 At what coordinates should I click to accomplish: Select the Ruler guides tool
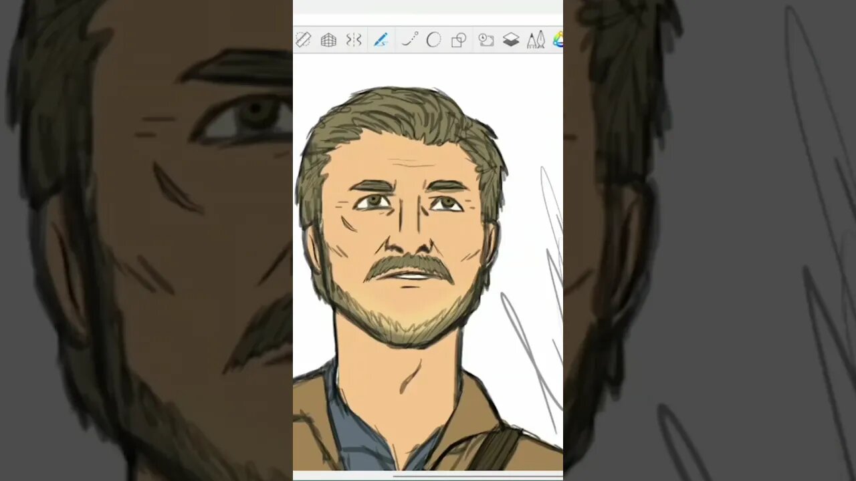pos(303,40)
